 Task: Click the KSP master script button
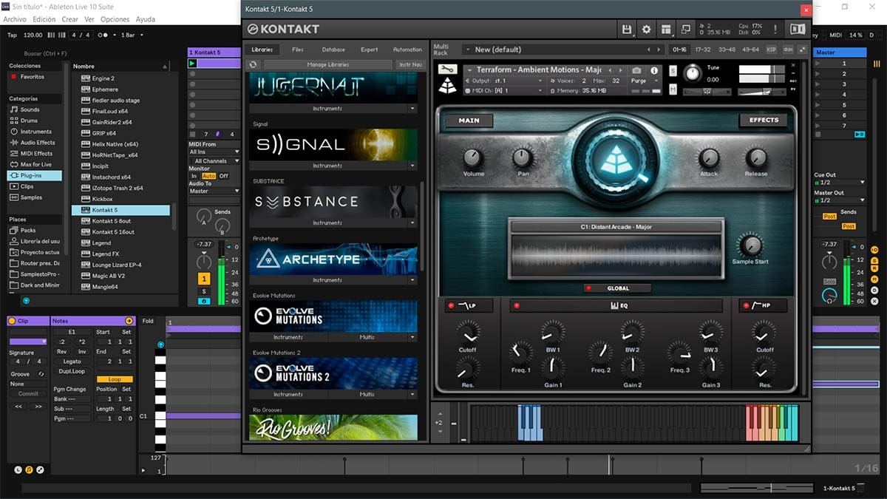[x=771, y=50]
